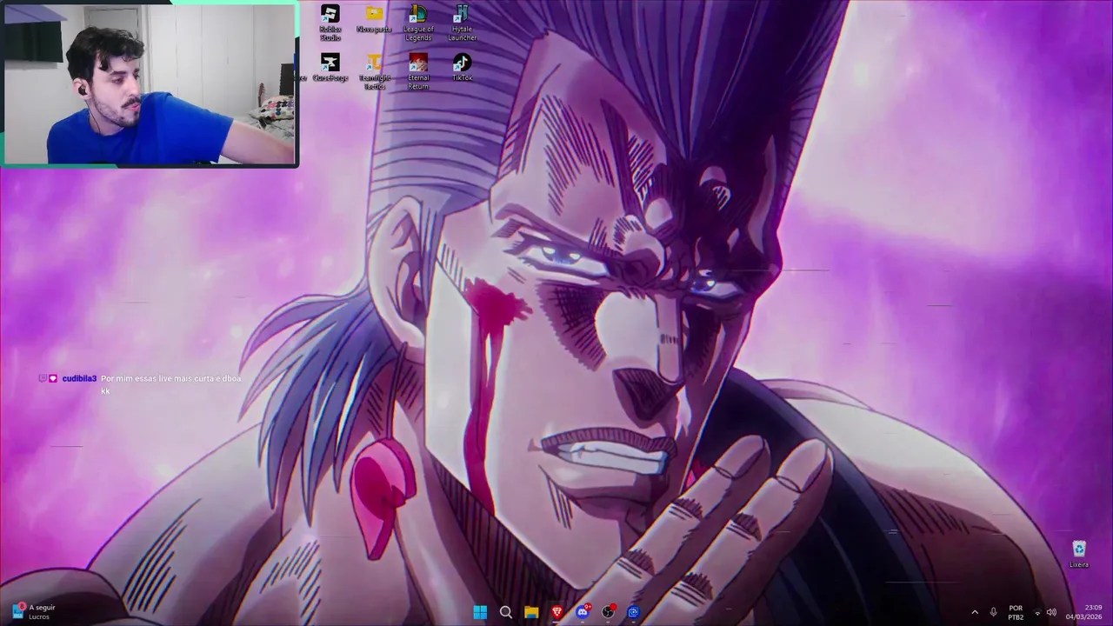Screen dimensions: 1113x626
Task: Launch the Eternal Return shortcut
Action: (418, 71)
